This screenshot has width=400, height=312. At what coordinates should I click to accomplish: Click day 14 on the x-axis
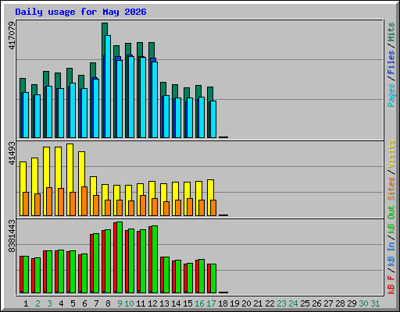point(176,303)
